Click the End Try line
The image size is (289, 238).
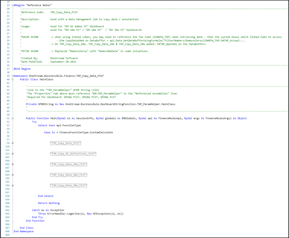pos(37,217)
